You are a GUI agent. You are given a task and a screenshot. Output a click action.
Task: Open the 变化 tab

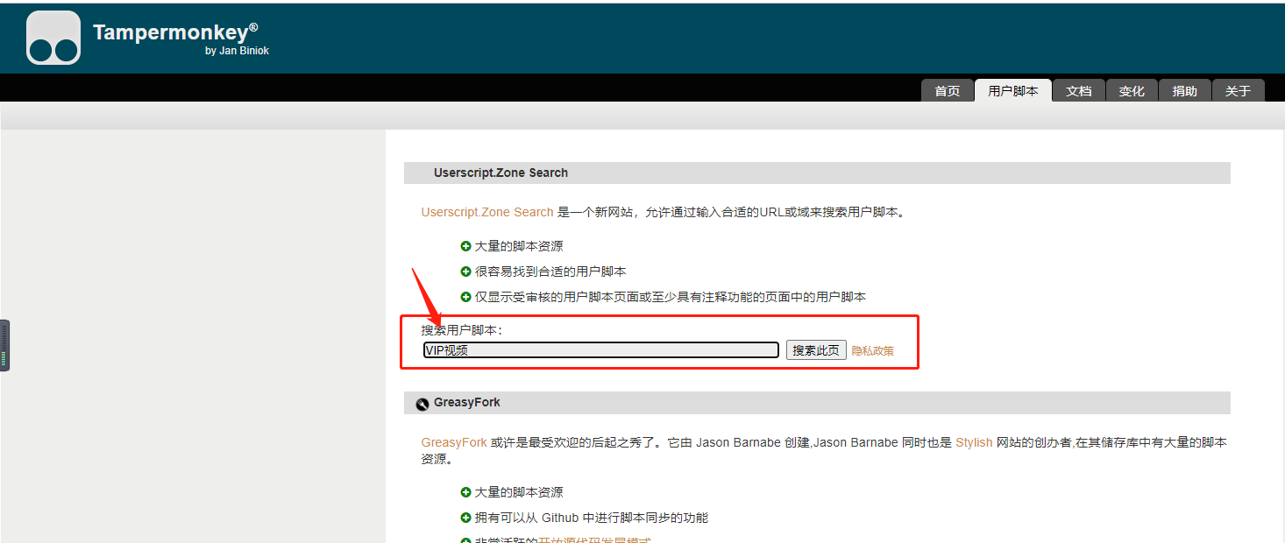click(1132, 91)
